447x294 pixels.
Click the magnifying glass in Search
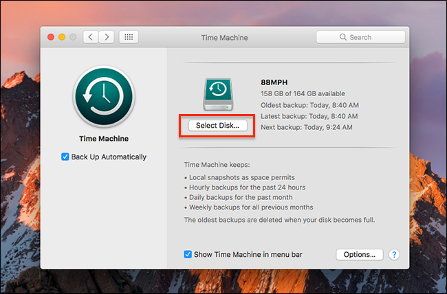tap(343, 37)
